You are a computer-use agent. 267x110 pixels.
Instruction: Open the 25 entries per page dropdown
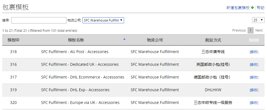pos(258,20)
